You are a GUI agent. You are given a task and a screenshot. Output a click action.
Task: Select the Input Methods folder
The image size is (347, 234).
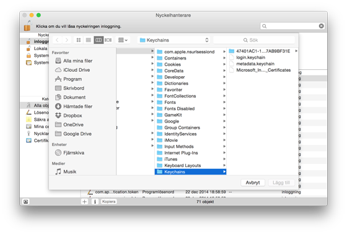pyautogui.click(x=191, y=147)
